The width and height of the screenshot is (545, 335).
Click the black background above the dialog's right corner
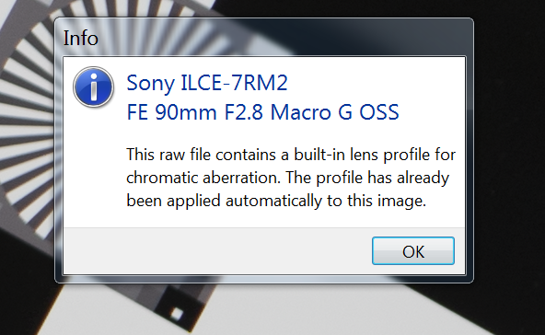click(x=507, y=10)
